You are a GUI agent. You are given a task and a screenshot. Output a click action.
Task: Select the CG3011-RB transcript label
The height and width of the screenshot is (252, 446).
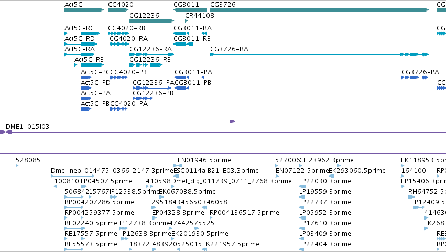(192, 39)
